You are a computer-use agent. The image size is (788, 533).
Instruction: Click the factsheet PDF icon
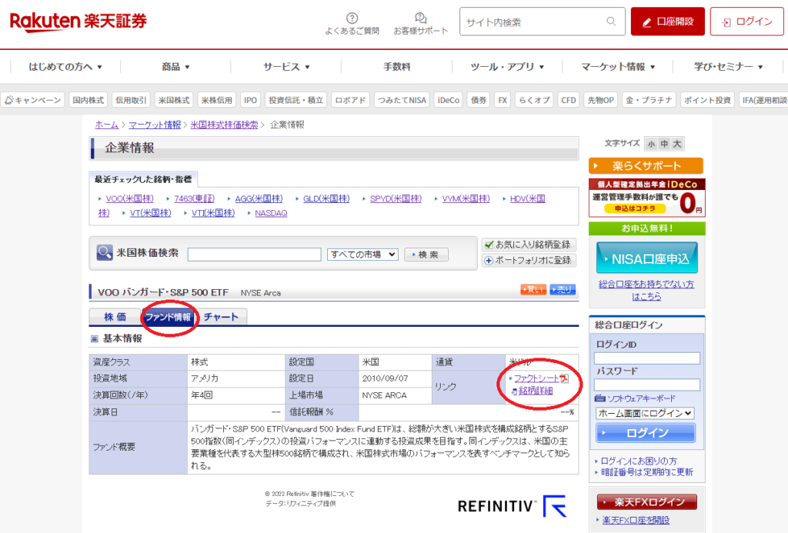564,378
